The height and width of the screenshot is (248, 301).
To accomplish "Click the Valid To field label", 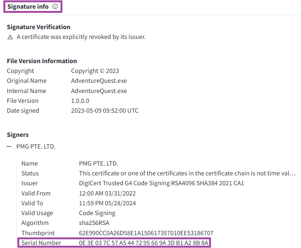I will [x=32, y=203].
